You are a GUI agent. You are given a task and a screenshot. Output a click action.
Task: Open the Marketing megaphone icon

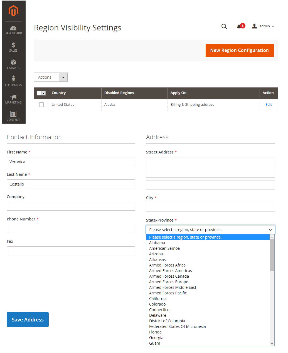click(13, 97)
